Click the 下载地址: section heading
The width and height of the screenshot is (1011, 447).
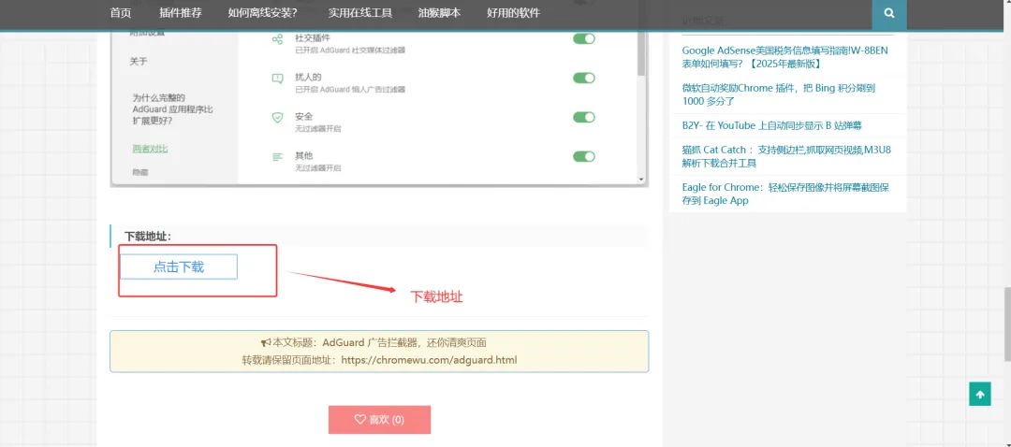(x=148, y=237)
